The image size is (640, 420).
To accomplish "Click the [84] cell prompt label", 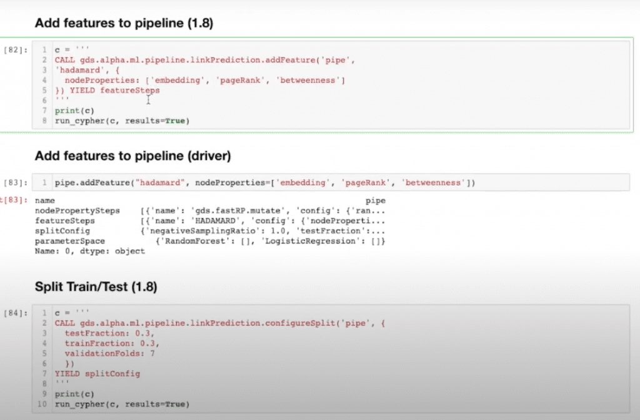I will (x=16, y=313).
